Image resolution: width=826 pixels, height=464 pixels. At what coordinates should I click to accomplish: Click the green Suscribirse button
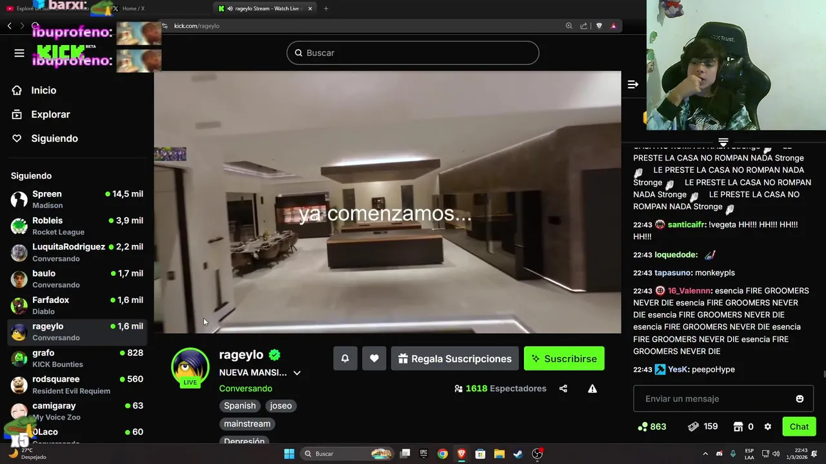click(564, 358)
